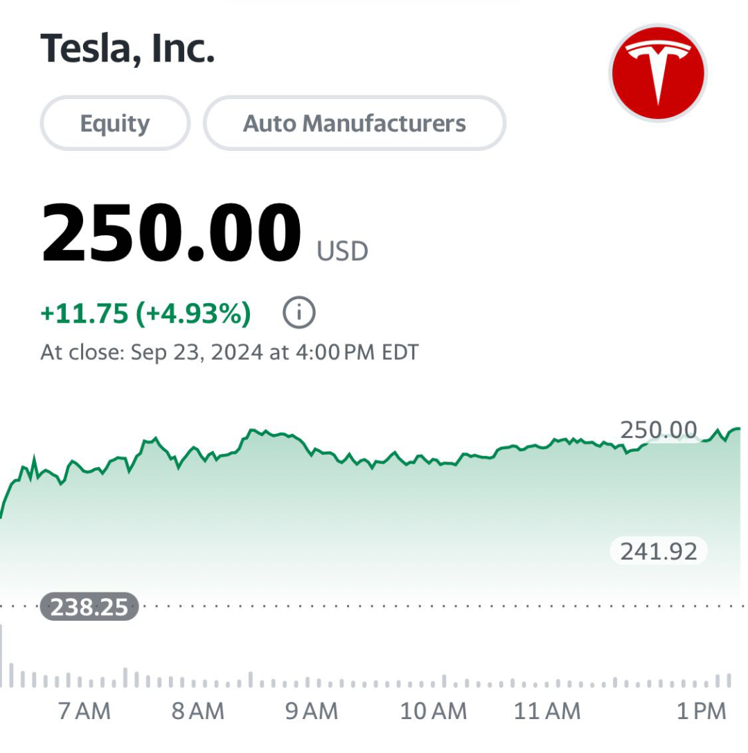Select the 11 AM time marker
The width and height of the screenshot is (748, 753).
pyautogui.click(x=547, y=711)
